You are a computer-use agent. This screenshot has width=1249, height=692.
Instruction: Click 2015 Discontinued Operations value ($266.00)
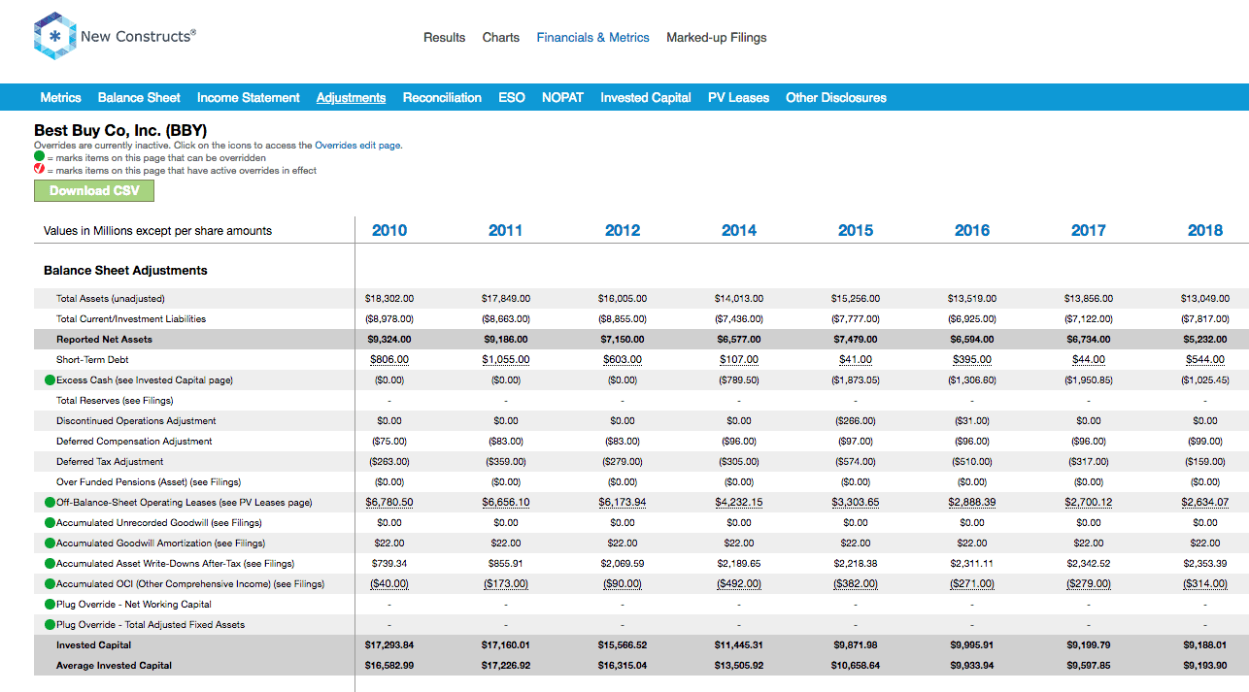[856, 421]
